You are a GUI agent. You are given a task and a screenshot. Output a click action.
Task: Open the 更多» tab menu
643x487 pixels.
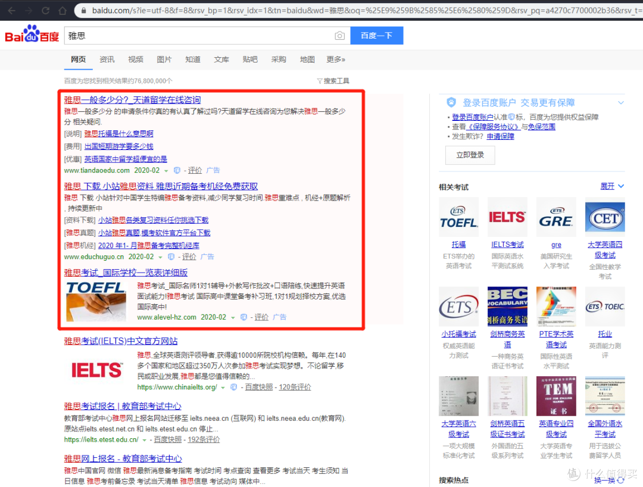click(335, 60)
